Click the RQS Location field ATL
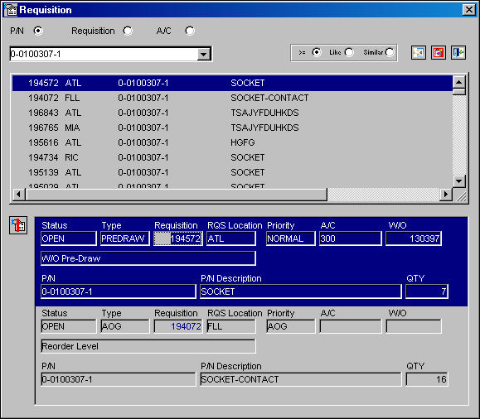The image size is (480, 419). [x=231, y=238]
